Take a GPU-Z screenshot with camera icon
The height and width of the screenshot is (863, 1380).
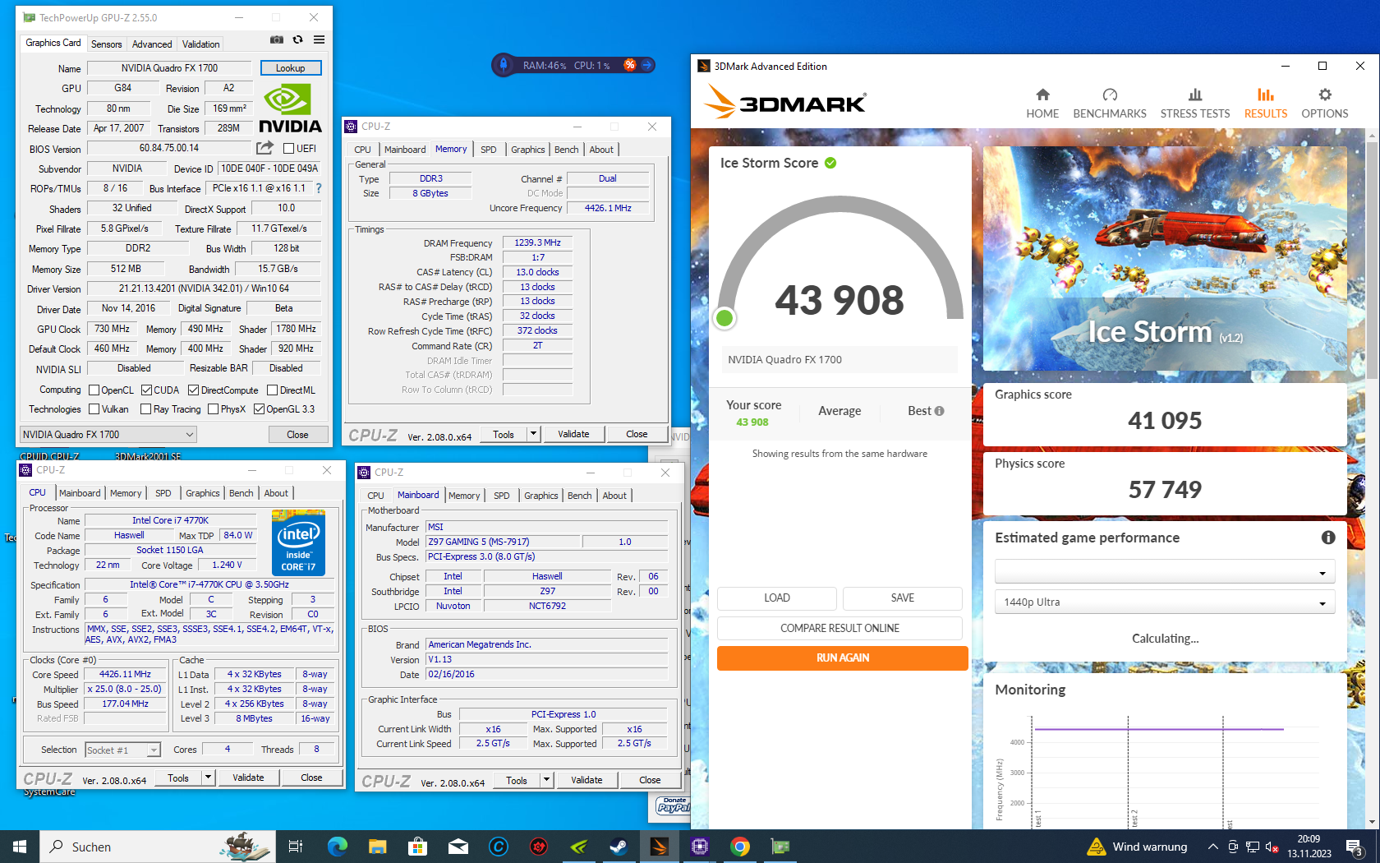(x=277, y=39)
